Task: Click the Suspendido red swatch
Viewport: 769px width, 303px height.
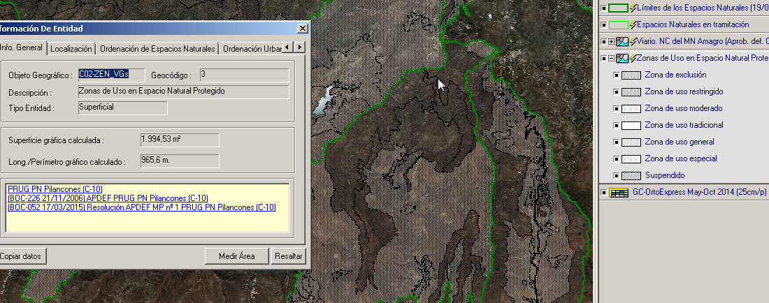Action: pos(631,176)
